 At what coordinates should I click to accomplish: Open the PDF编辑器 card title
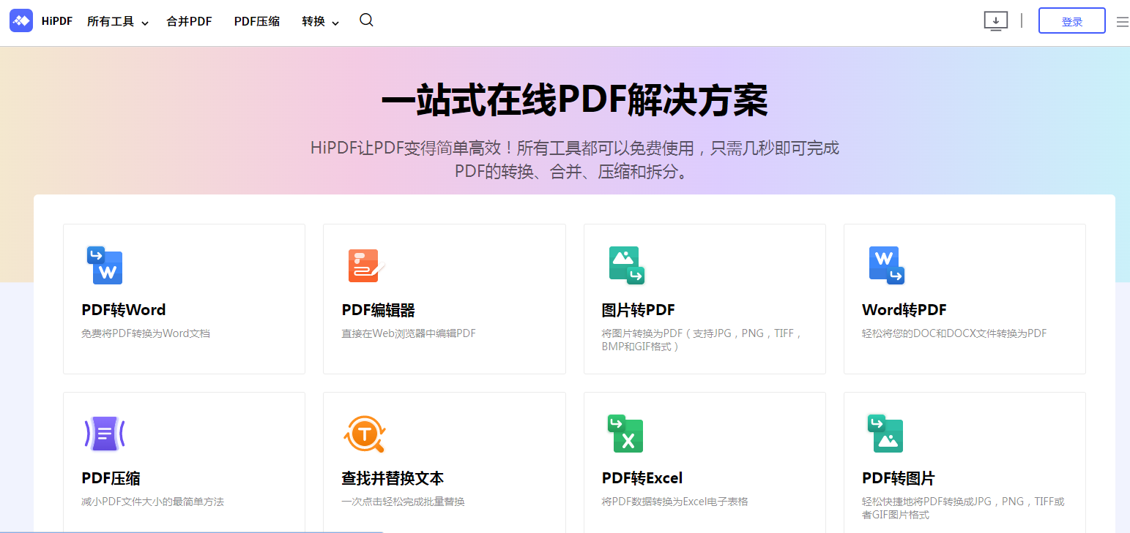point(378,310)
